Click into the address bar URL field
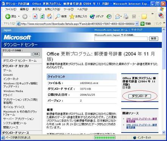The height and width of the screenshot is (141, 167). [78, 24]
